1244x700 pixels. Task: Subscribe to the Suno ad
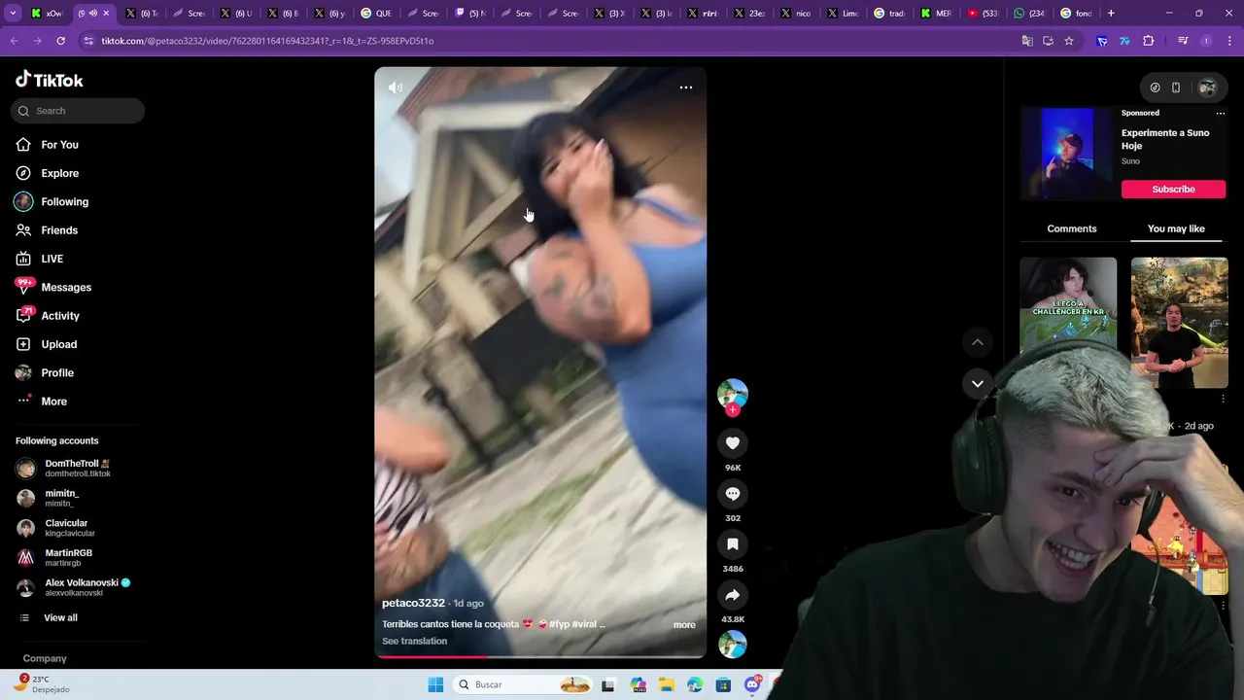click(1173, 189)
